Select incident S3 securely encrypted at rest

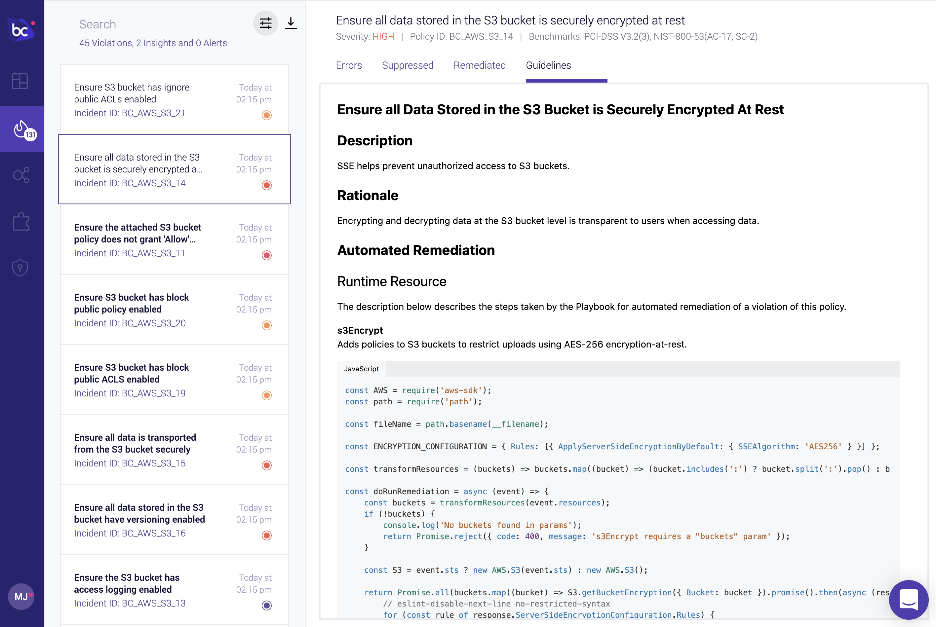tap(175, 169)
